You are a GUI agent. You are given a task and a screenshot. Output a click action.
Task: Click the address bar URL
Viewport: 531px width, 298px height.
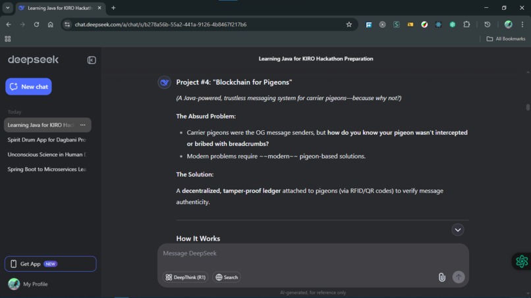(x=161, y=24)
